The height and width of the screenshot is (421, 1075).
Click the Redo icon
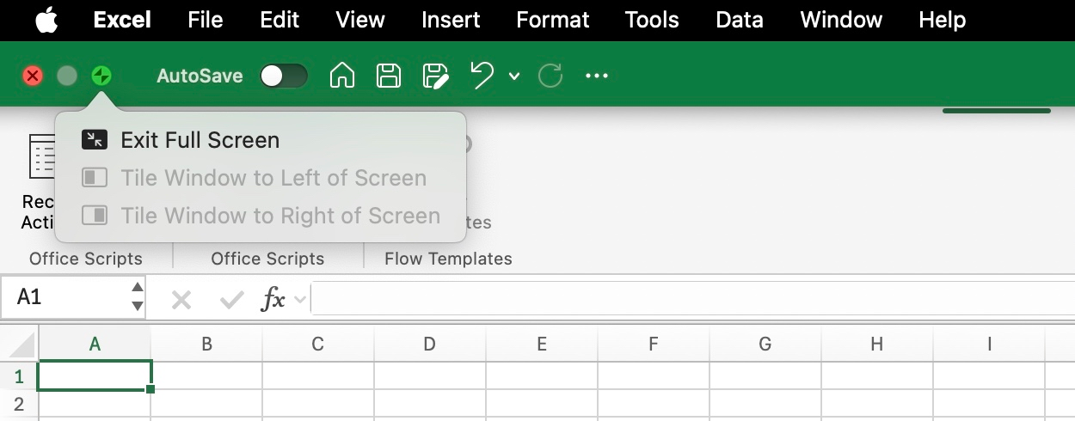550,76
